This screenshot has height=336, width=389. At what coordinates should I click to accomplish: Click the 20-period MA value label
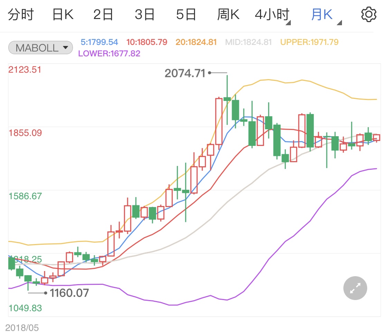click(196, 42)
